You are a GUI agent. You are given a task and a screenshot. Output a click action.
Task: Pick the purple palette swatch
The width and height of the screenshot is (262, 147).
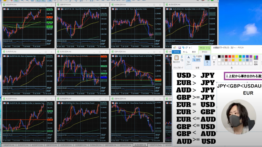pos(251,56)
